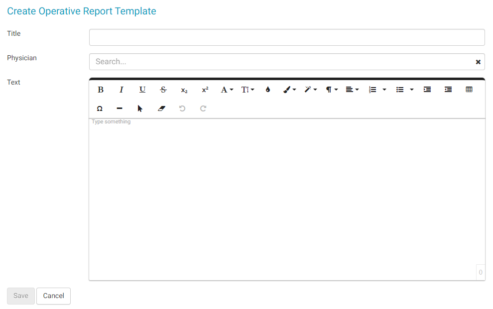Insert special character with omega icon
Screen dimensions: 493x309
(x=100, y=108)
